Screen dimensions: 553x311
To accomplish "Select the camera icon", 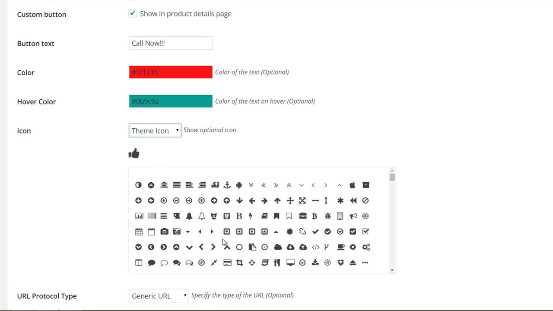I will pos(164,232).
